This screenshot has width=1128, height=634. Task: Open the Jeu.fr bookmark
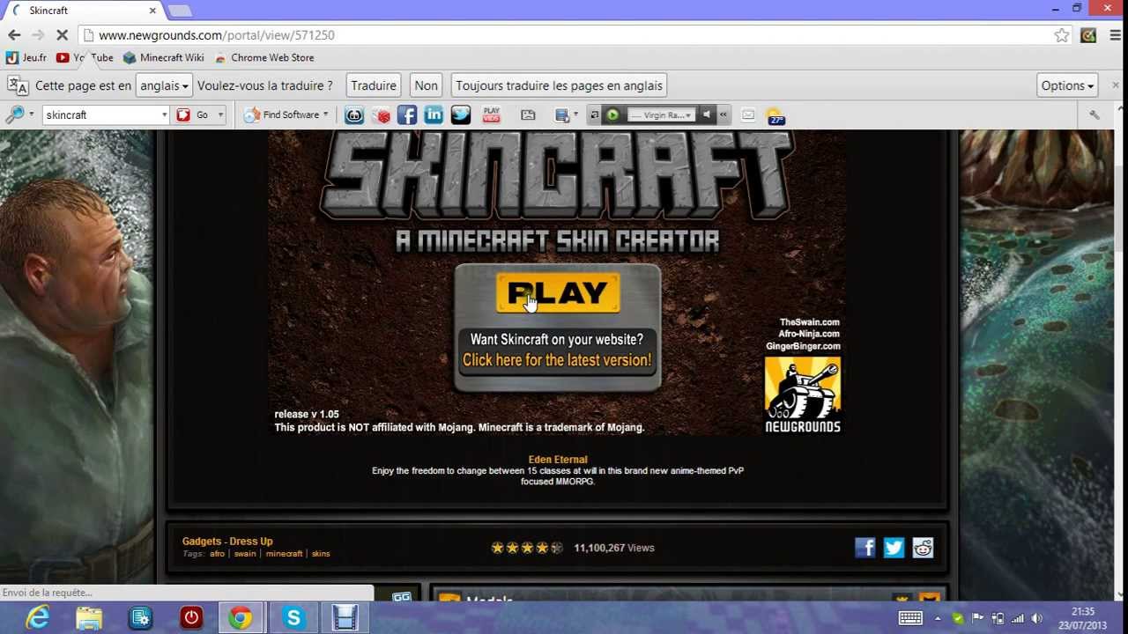[26, 57]
